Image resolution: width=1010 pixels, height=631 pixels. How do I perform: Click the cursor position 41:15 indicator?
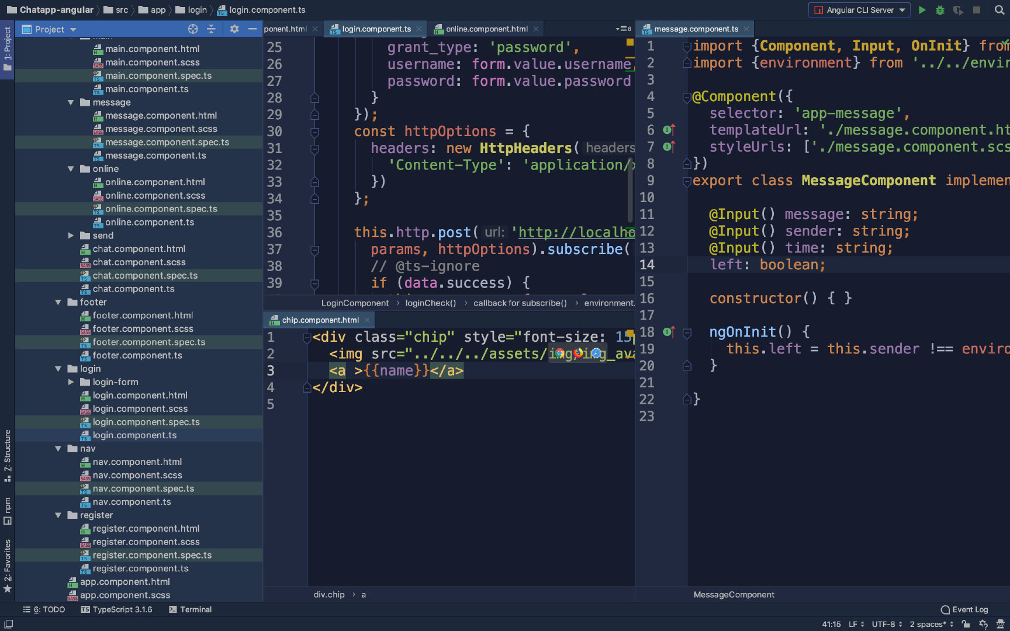831,624
